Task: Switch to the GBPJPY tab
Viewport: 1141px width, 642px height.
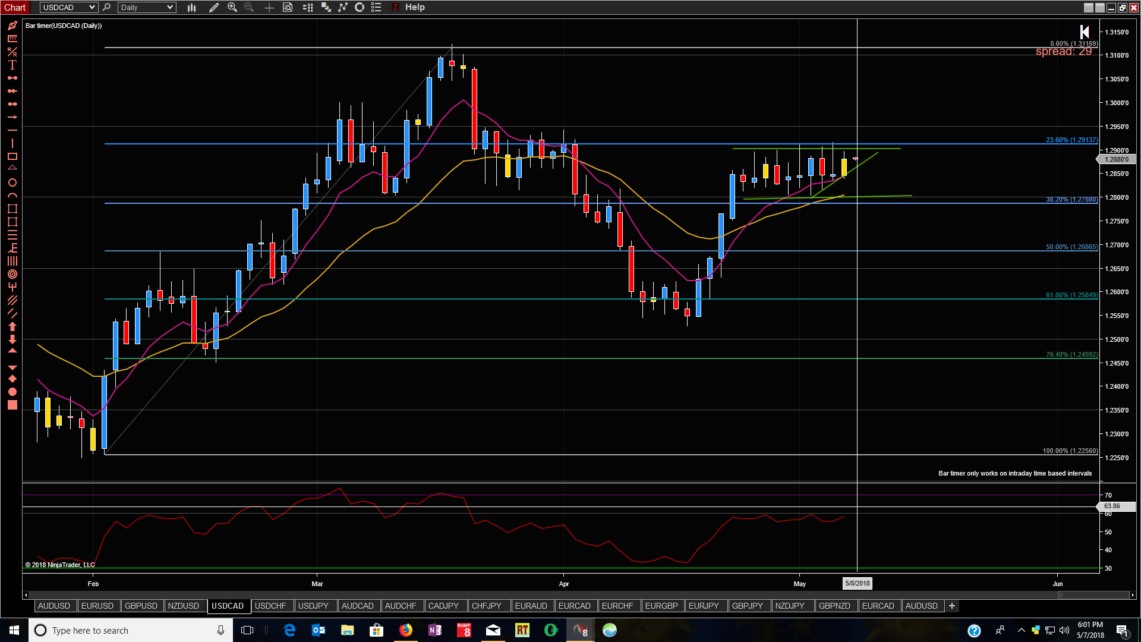Action: [x=747, y=606]
